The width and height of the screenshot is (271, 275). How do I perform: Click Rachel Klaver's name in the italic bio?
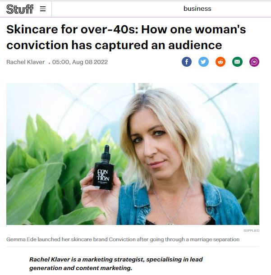tap(50, 259)
